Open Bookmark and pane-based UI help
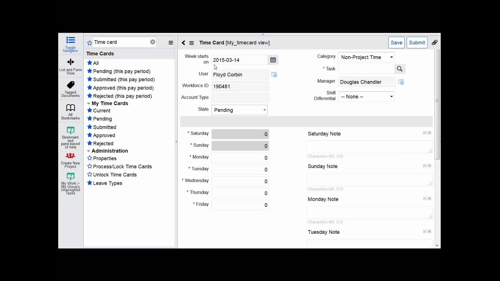The width and height of the screenshot is (500, 281). click(70, 137)
